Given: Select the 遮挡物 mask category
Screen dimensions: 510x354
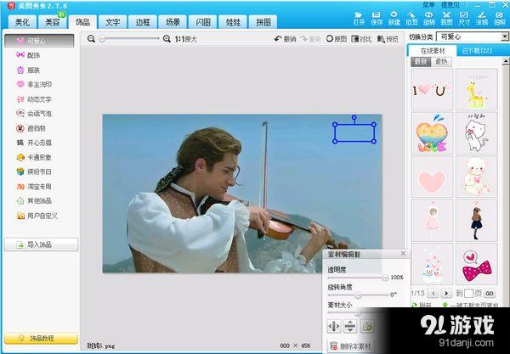Looking at the screenshot, I should pos(31,128).
